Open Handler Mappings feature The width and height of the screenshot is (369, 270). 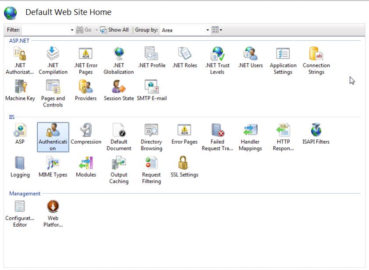point(250,137)
